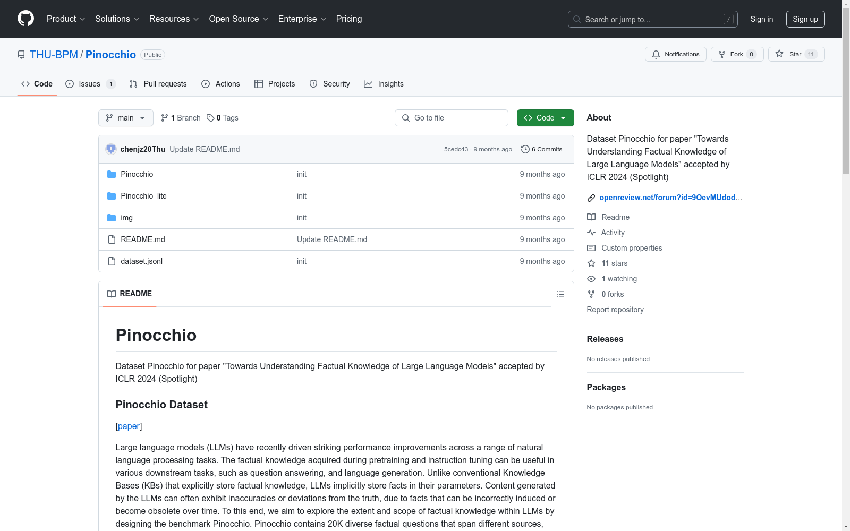Viewport: 850px width, 531px height.
Task: Click the eye icon beside 1 watching
Action: click(591, 279)
